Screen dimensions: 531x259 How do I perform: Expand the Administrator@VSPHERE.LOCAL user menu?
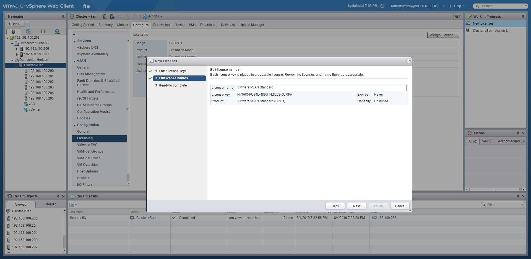pyautogui.click(x=417, y=6)
